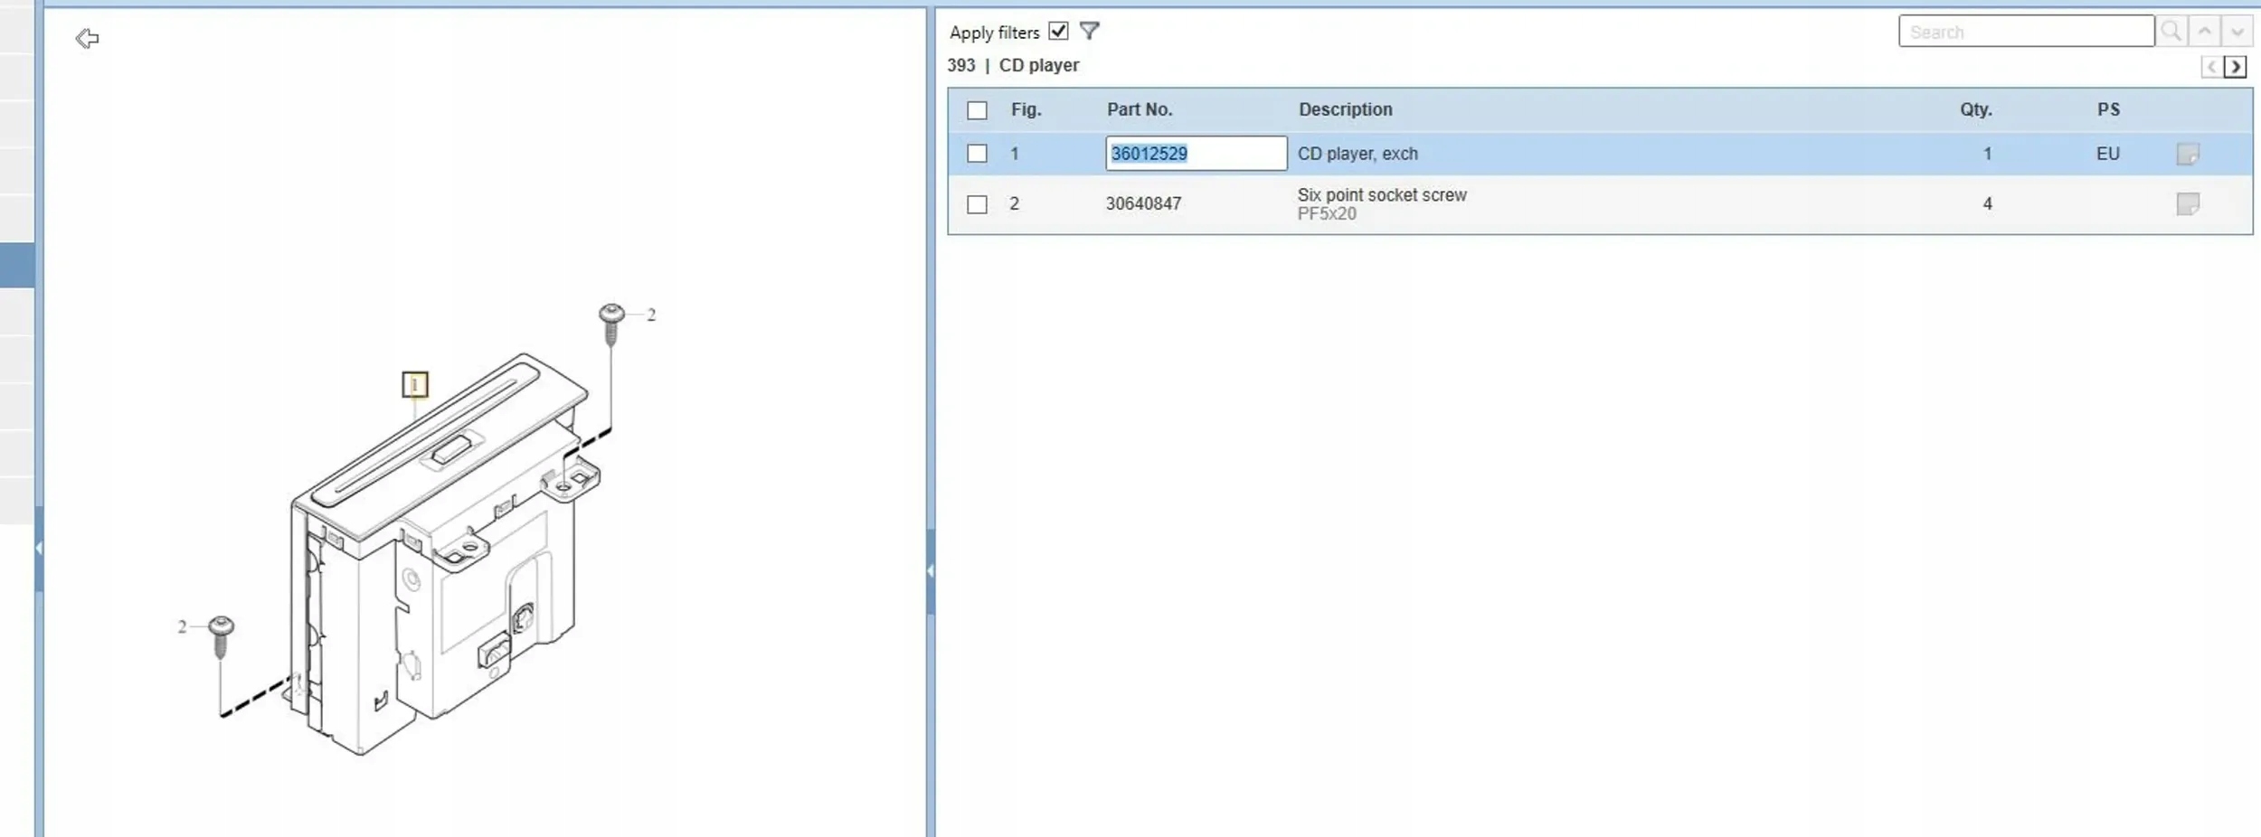Viewport: 2261px width, 837px height.
Task: Click the back arrow icon above the diagram
Action: pos(87,38)
